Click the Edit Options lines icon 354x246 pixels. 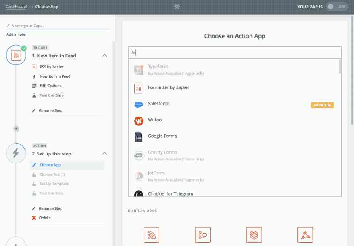tap(34, 86)
